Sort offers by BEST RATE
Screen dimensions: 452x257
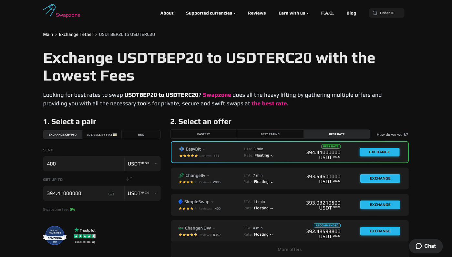[337, 134]
